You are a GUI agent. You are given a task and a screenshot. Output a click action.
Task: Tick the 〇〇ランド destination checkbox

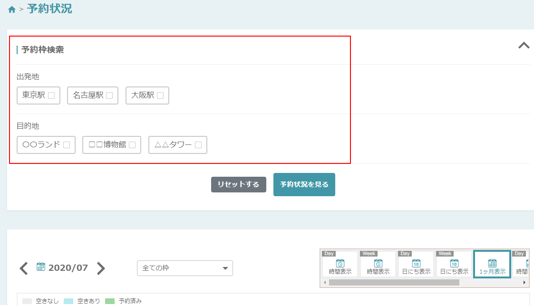(67, 145)
